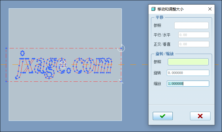Click the 缩放 scale input field
Image resolution: width=222 pixels, height=132 pixels.
[188, 84]
